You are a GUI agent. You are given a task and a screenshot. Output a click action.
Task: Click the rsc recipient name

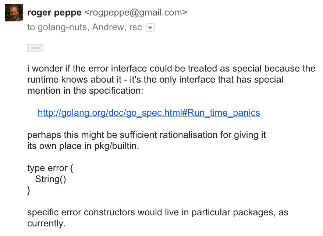tap(135, 27)
